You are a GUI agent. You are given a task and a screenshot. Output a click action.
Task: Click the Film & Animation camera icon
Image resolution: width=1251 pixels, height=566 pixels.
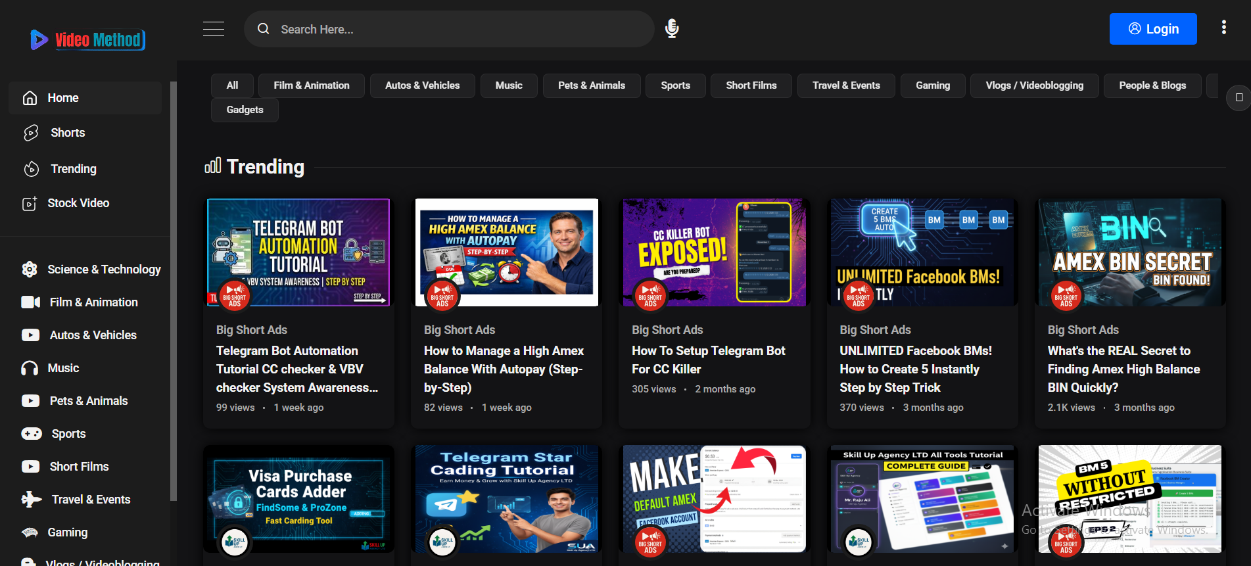31,302
